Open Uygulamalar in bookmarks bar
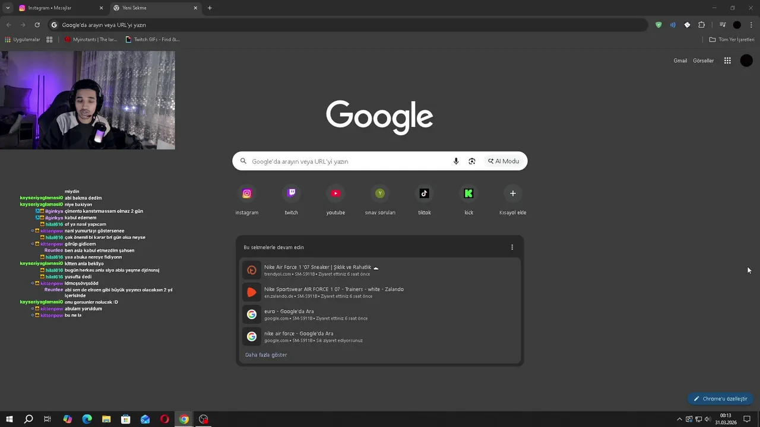Image resolution: width=760 pixels, height=427 pixels. point(23,40)
